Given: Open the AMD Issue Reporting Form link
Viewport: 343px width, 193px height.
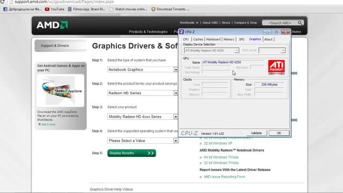Looking at the screenshot, I should pos(225,177).
